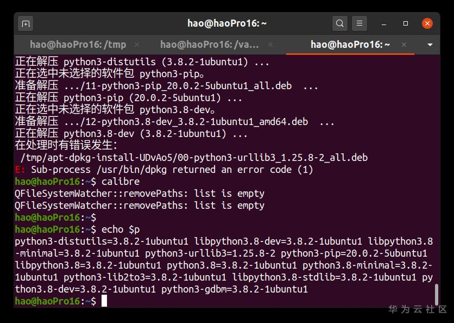Open the hamburger menu
454x323 pixels.
coord(360,23)
